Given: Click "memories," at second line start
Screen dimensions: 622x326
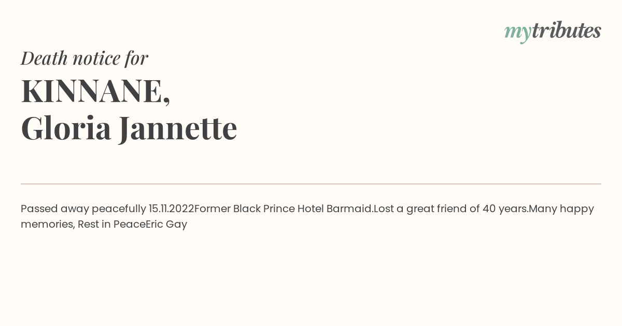Looking at the screenshot, I should pyautogui.click(x=48, y=225).
